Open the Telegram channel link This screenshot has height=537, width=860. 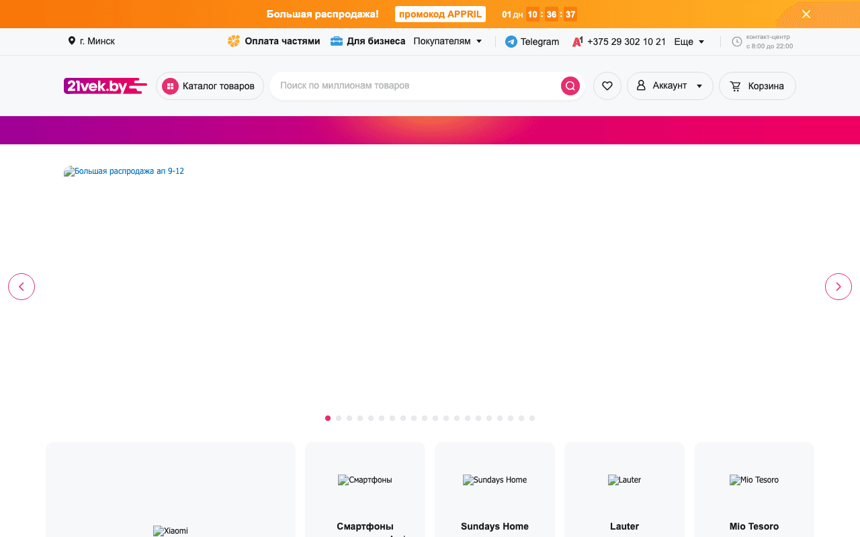coord(532,42)
